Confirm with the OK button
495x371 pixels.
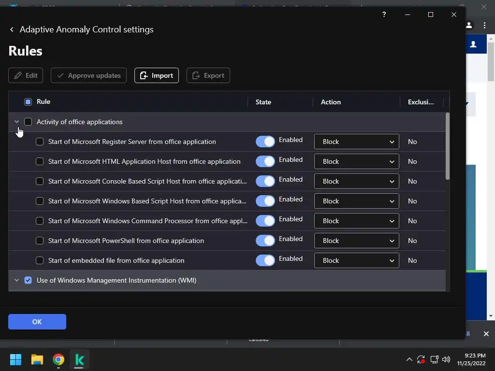pos(37,321)
